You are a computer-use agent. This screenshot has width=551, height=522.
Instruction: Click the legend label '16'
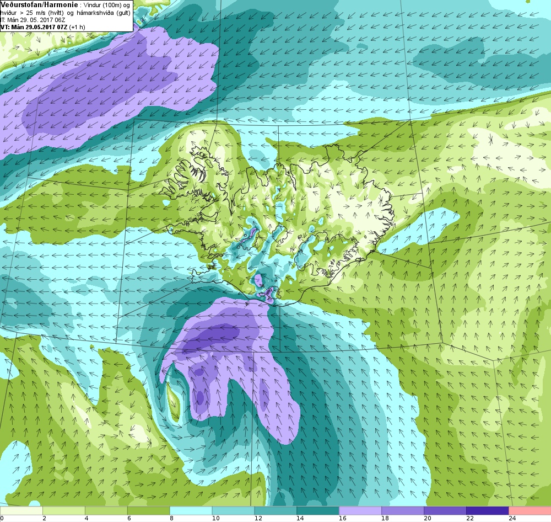342,518
